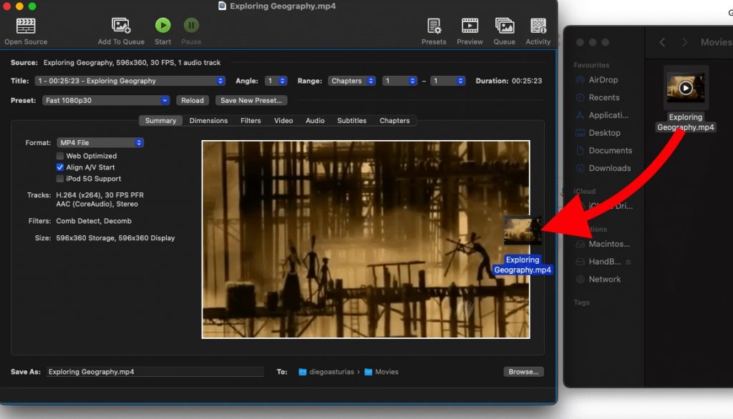
Task: Click the Pause encoding icon
Action: tap(191, 25)
